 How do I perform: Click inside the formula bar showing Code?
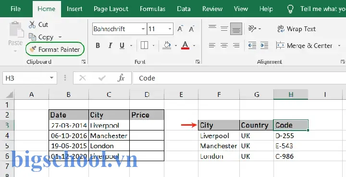(x=239, y=78)
